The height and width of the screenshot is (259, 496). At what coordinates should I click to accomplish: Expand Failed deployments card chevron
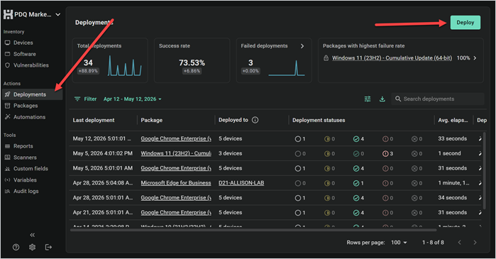tap(302, 46)
